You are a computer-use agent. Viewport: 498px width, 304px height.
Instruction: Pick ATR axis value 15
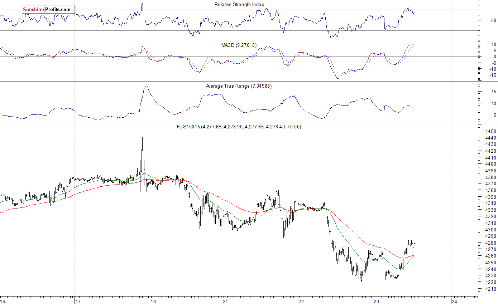point(493,92)
